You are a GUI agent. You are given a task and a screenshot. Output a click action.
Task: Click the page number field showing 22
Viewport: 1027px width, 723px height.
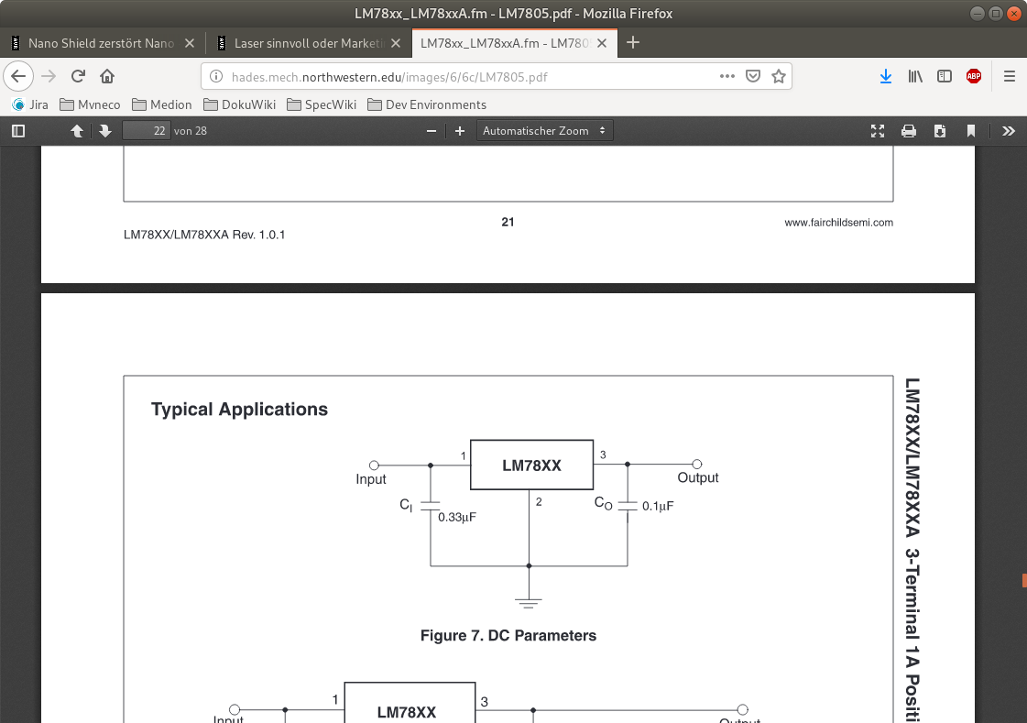146,131
